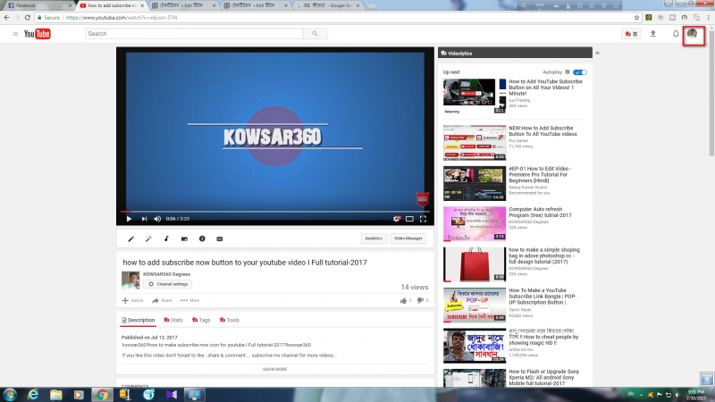Viewport: 715px width, 402px height.
Task: Open the End screen and Annotations tool
Action: tap(184, 239)
